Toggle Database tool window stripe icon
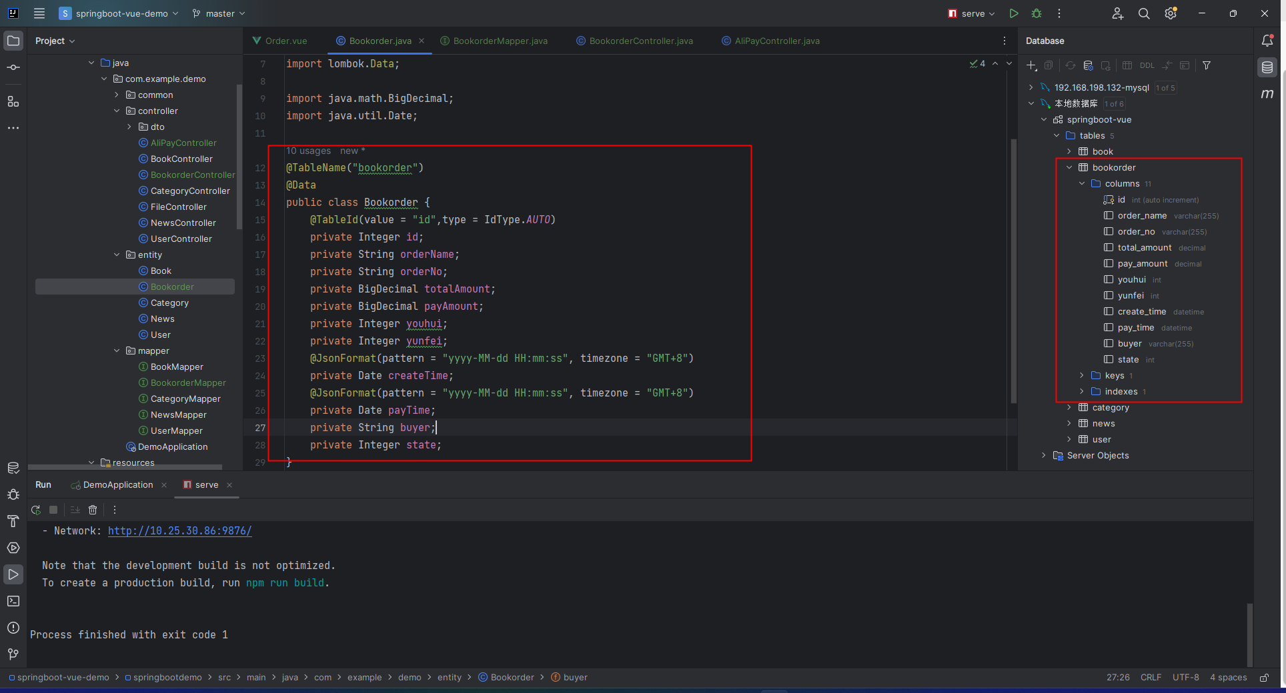This screenshot has height=693, width=1286. click(1267, 67)
